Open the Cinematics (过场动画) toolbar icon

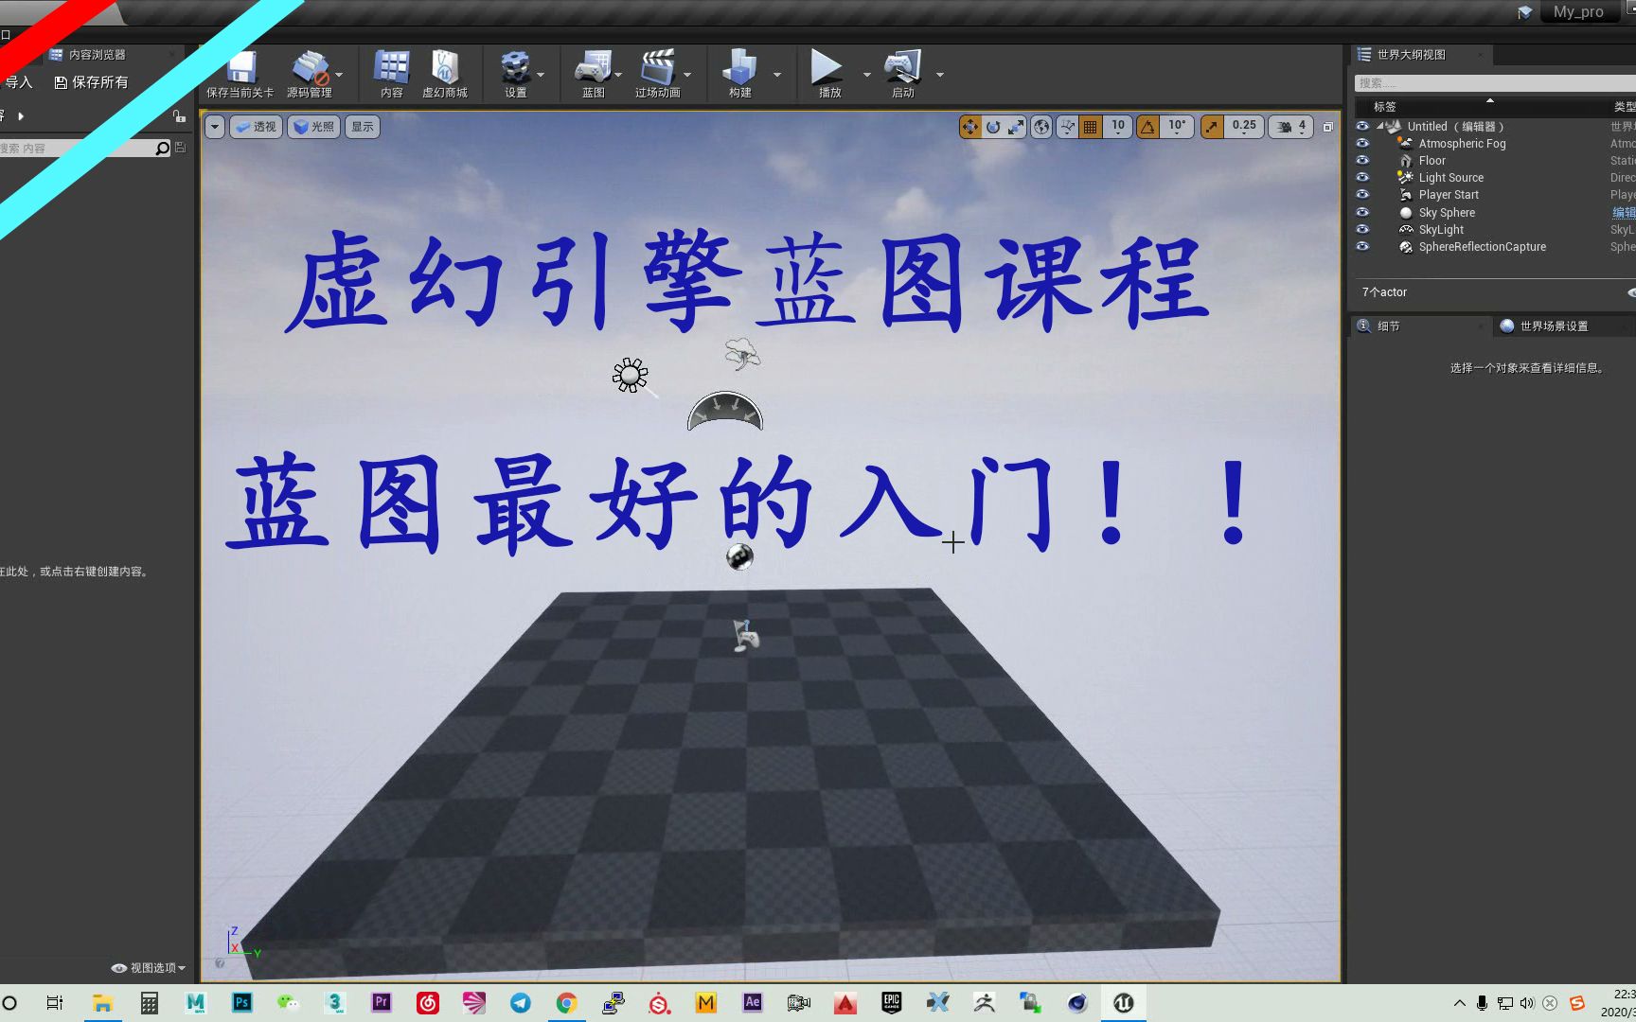click(657, 74)
